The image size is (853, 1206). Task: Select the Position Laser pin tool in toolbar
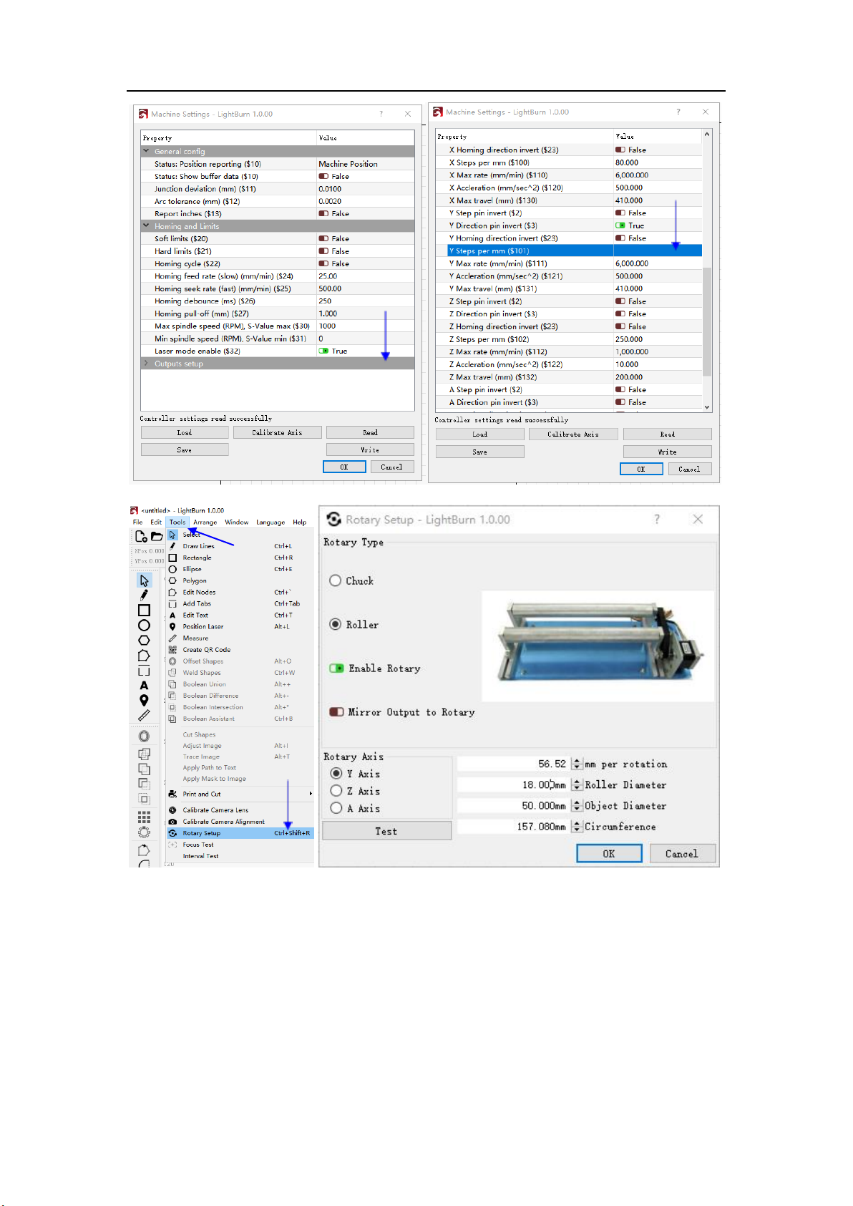pyautogui.click(x=144, y=700)
